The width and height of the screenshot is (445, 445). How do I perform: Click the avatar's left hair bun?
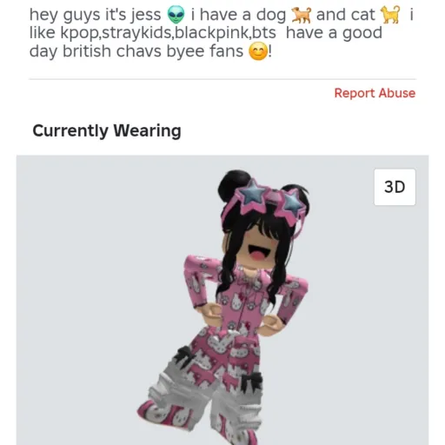tap(231, 183)
